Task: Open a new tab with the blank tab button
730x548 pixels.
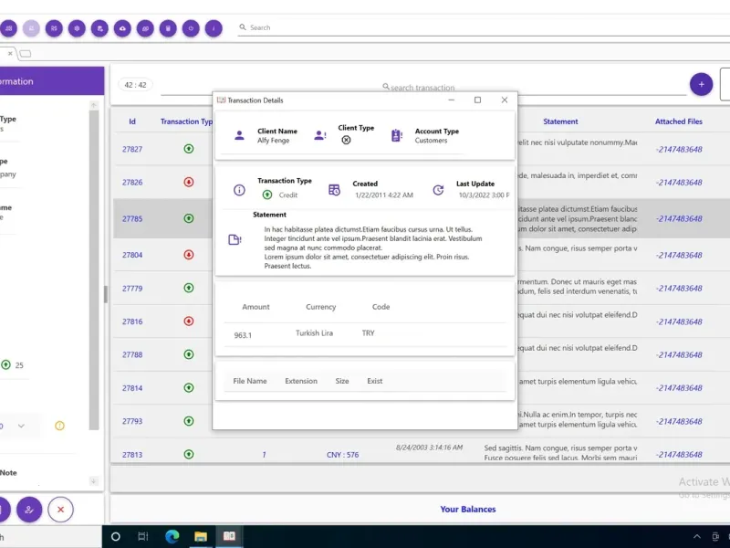Action: point(26,54)
